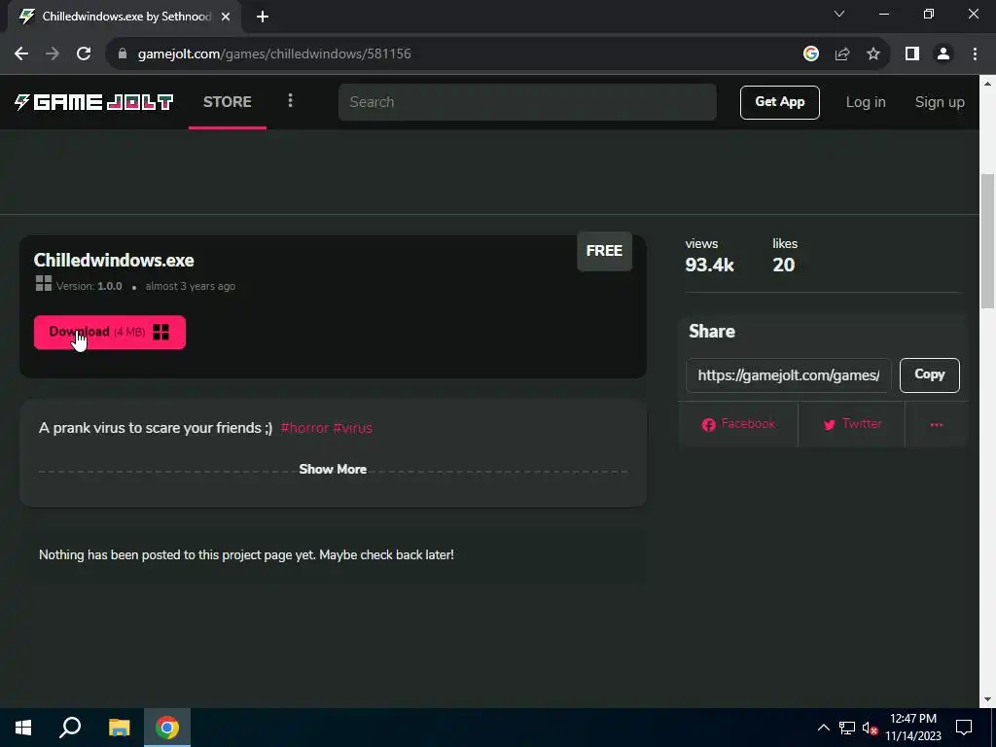This screenshot has height=747, width=996.
Task: Open File Explorer from taskbar
Action: 119,728
